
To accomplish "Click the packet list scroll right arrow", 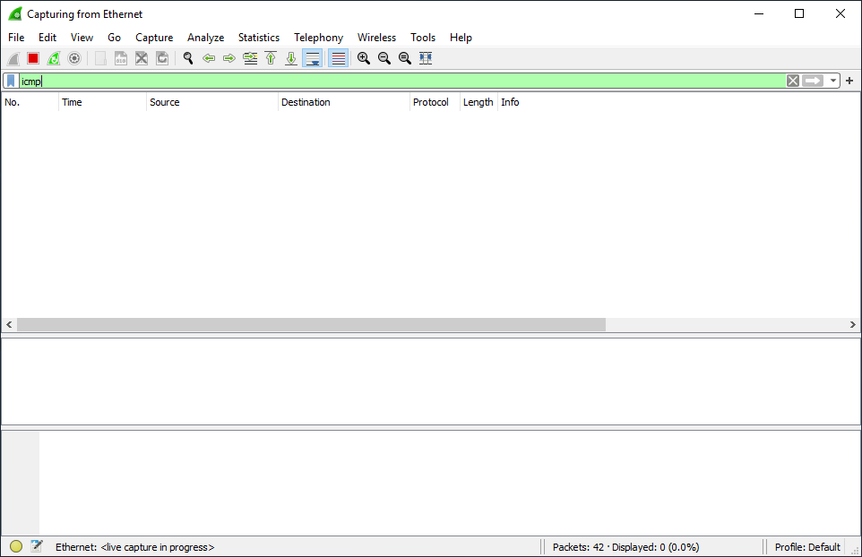I will pos(853,325).
